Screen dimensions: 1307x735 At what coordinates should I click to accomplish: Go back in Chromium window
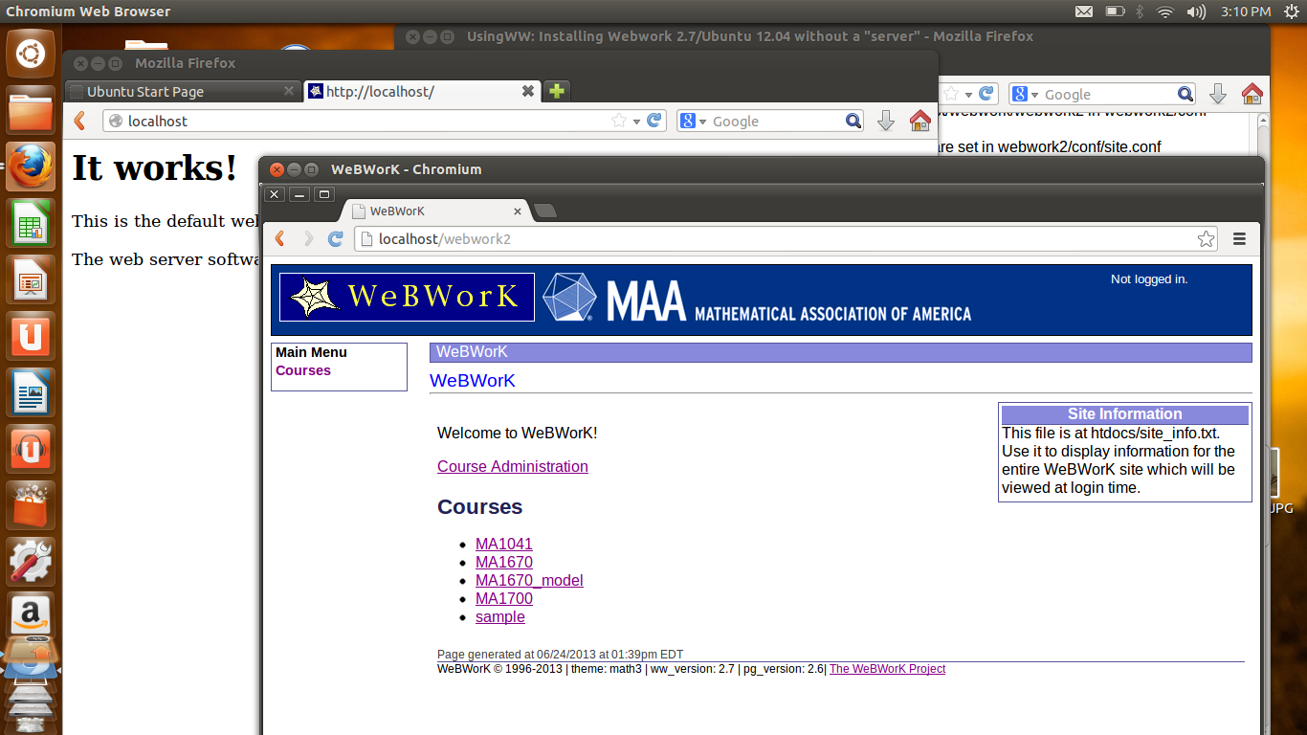tap(280, 239)
